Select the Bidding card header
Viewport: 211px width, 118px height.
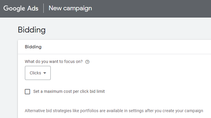pos(33,47)
